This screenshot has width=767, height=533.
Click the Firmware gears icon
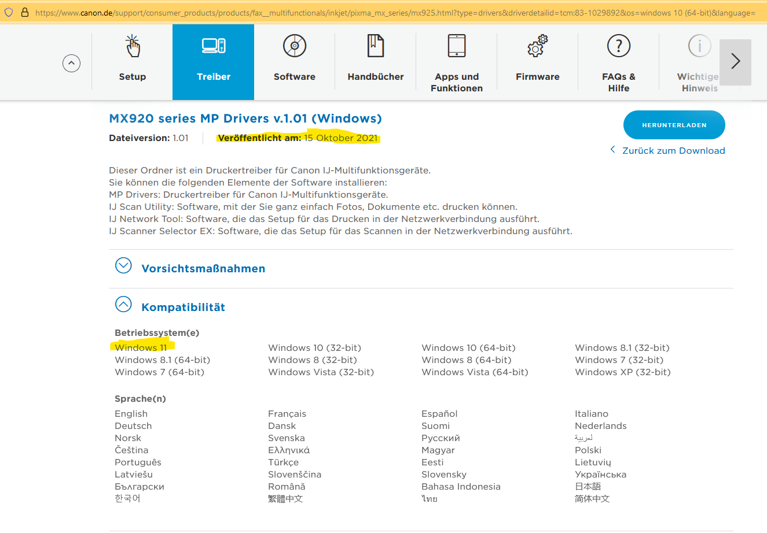(x=538, y=46)
